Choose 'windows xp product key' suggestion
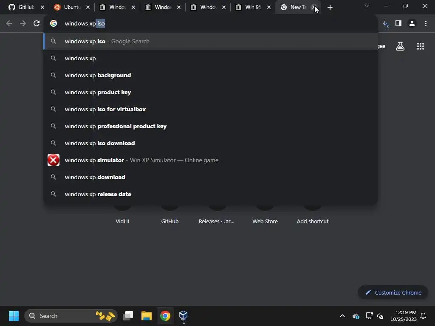Viewport: 435px width, 326px height. coord(211,92)
